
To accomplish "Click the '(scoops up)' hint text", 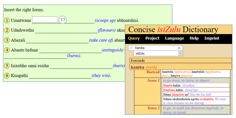I will pos(105,20).
